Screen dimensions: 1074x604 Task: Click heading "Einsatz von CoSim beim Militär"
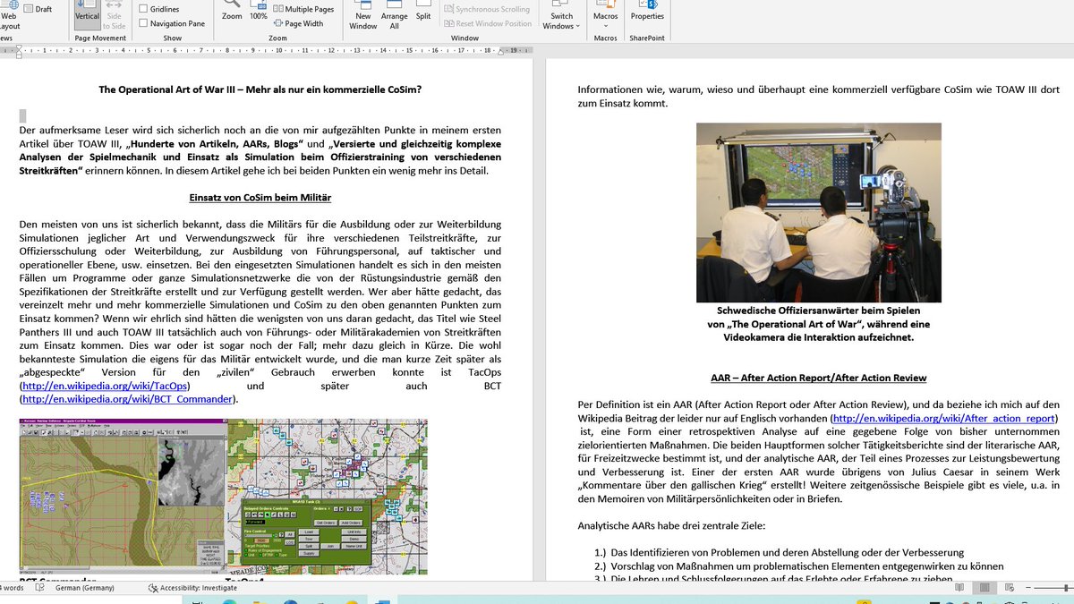(x=260, y=197)
